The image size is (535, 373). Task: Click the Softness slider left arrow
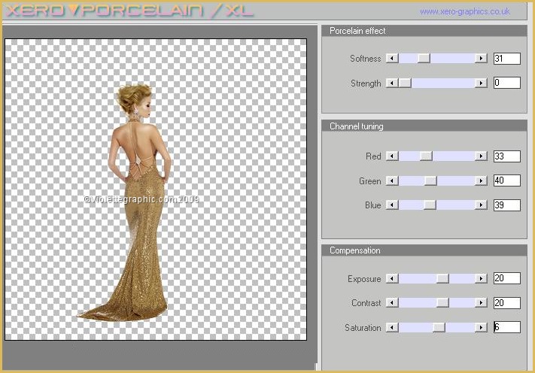391,59
